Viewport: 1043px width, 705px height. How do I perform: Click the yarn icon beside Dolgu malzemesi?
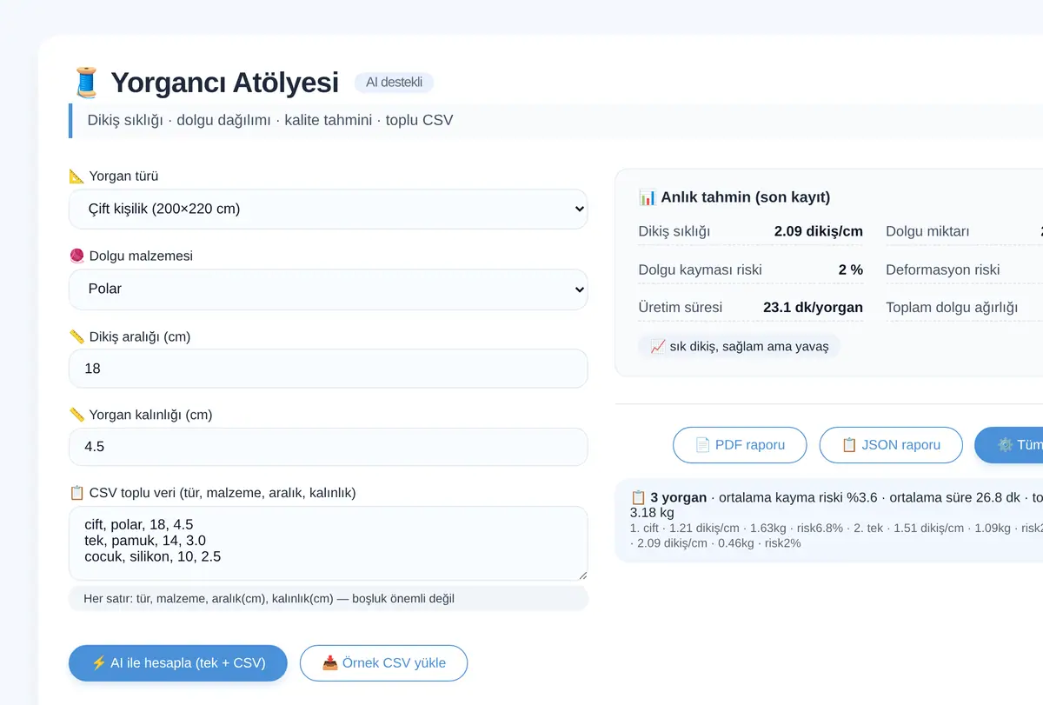[76, 256]
